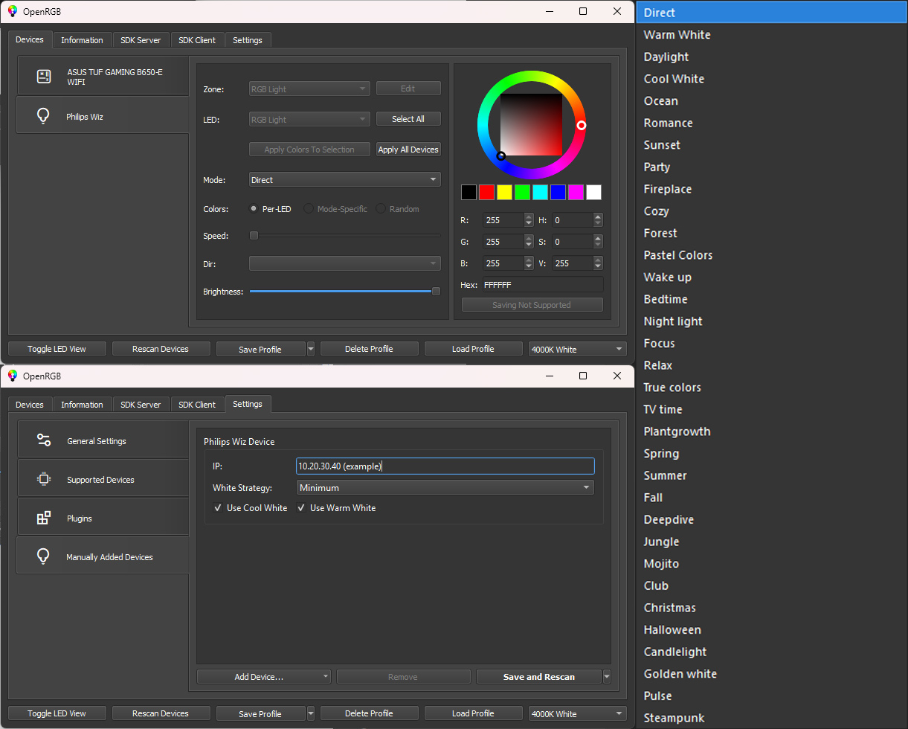Click the OpenRGB logo in lower title bar
Screen dimensions: 908x729
tap(13, 376)
